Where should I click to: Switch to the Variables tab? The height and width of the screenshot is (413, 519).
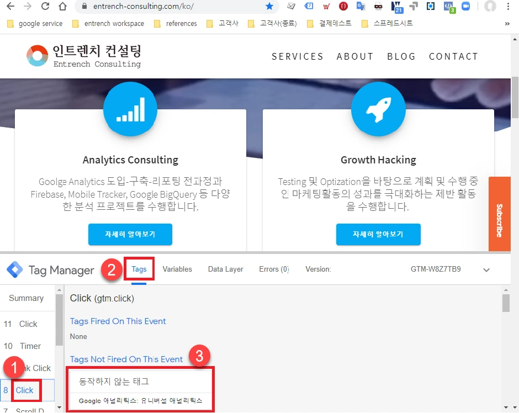[177, 269]
